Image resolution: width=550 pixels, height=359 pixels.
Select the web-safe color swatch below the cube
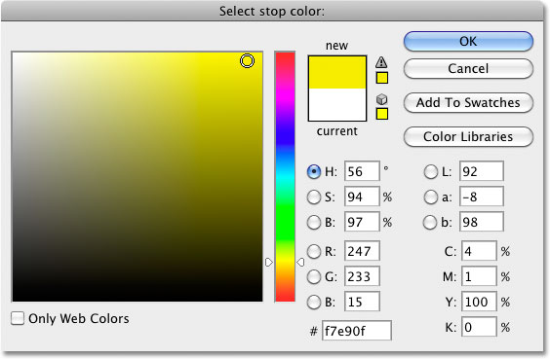(x=382, y=114)
